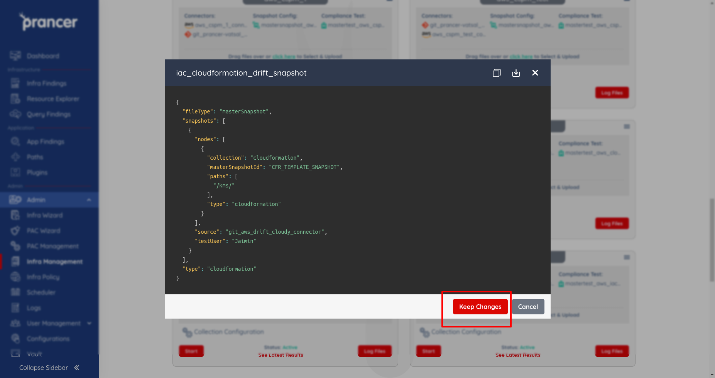Click the 'click here' upload link in the top-left card
Viewport: 715px width, 378px height.
(x=284, y=56)
